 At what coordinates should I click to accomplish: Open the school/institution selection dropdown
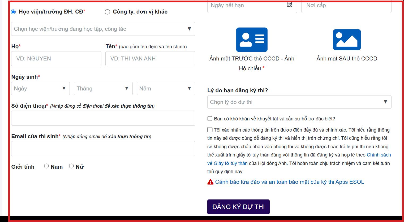[103, 29]
